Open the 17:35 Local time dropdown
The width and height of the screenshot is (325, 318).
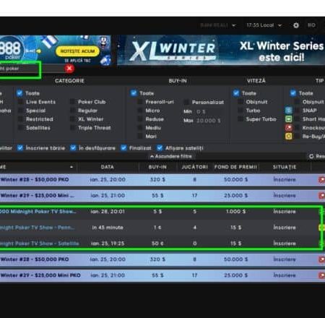(264, 25)
